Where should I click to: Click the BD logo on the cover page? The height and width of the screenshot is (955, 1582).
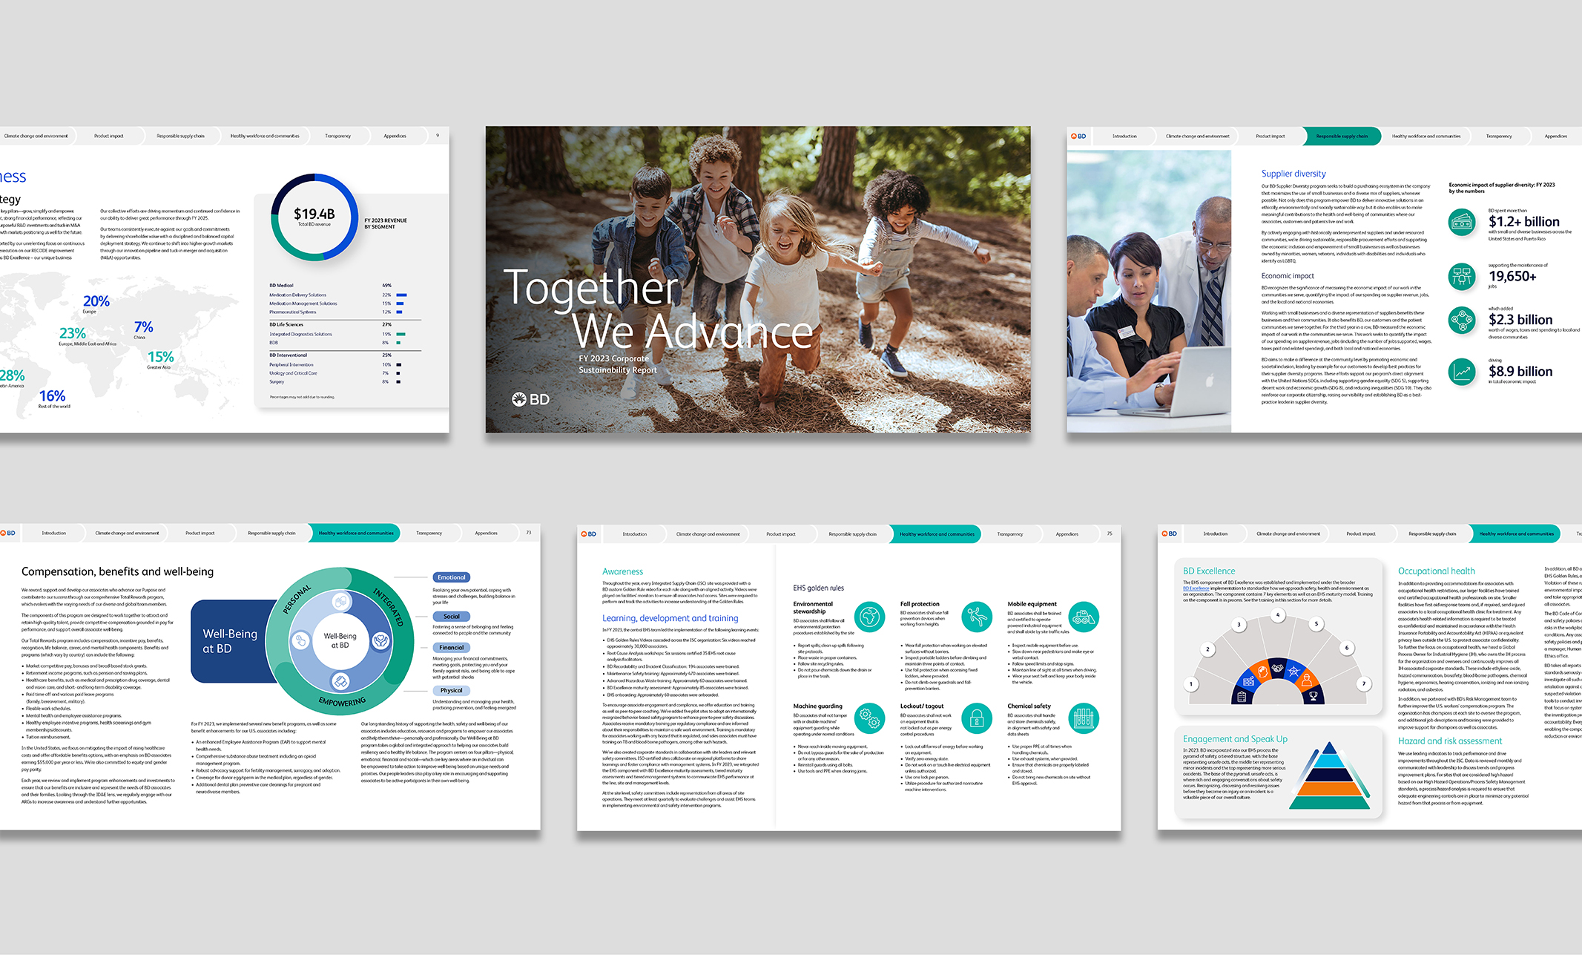pyautogui.click(x=530, y=399)
